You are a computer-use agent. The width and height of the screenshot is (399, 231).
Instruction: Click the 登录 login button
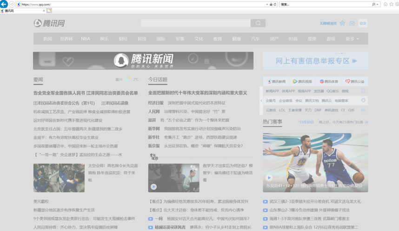[x=363, y=23]
